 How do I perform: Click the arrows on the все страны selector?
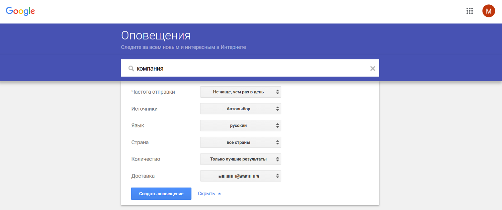[278, 142]
